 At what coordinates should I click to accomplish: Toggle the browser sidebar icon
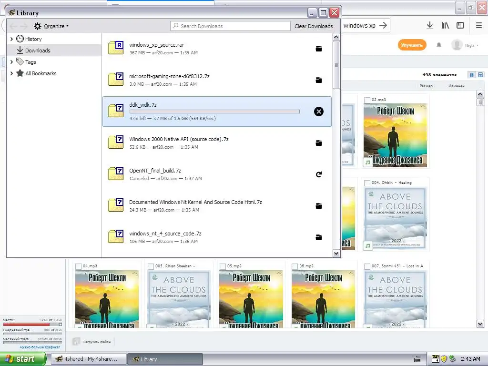pos(460,26)
